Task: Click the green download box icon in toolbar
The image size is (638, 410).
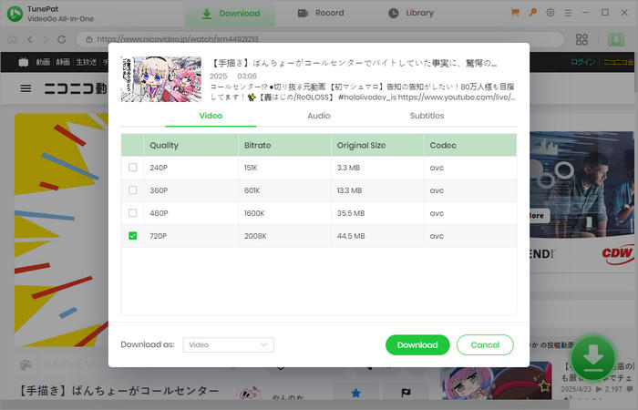Action: 616,39
